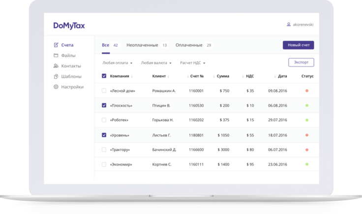Click invoice number 1160001
The width and height of the screenshot is (362, 214).
pos(196,91)
